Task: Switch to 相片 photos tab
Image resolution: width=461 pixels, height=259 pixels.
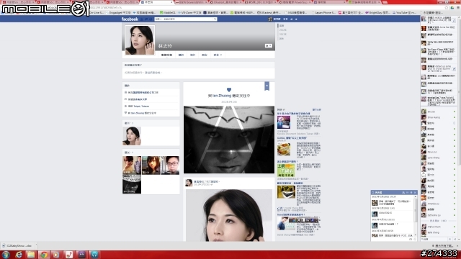Action: point(192,55)
